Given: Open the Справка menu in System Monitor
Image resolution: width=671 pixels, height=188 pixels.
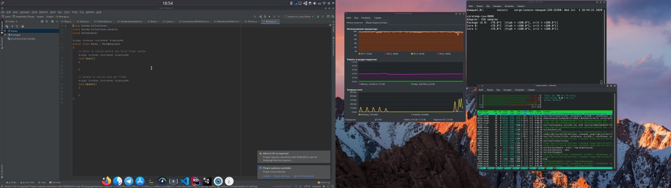Looking at the screenshot, I should click(377, 18).
